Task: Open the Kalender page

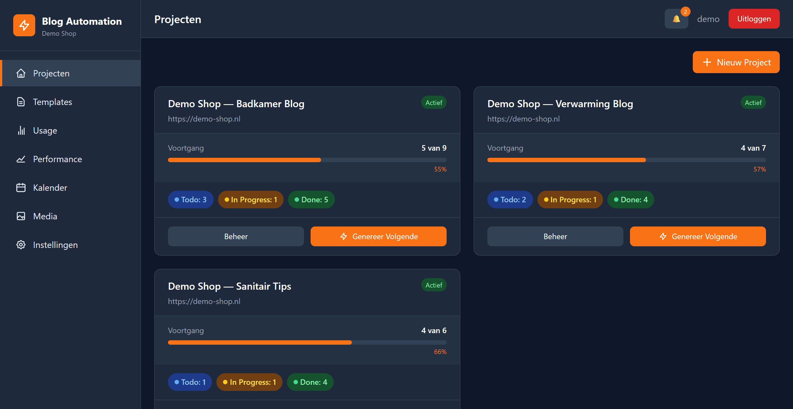Action: (70, 187)
